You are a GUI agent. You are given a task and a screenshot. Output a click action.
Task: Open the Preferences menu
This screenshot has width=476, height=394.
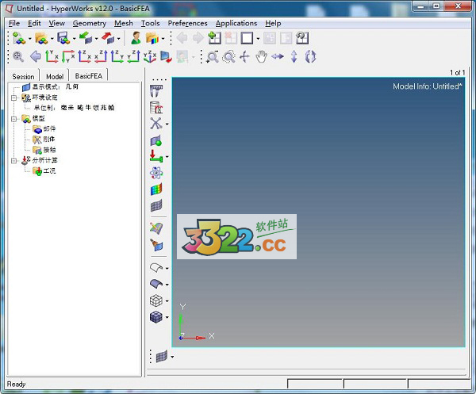point(187,23)
